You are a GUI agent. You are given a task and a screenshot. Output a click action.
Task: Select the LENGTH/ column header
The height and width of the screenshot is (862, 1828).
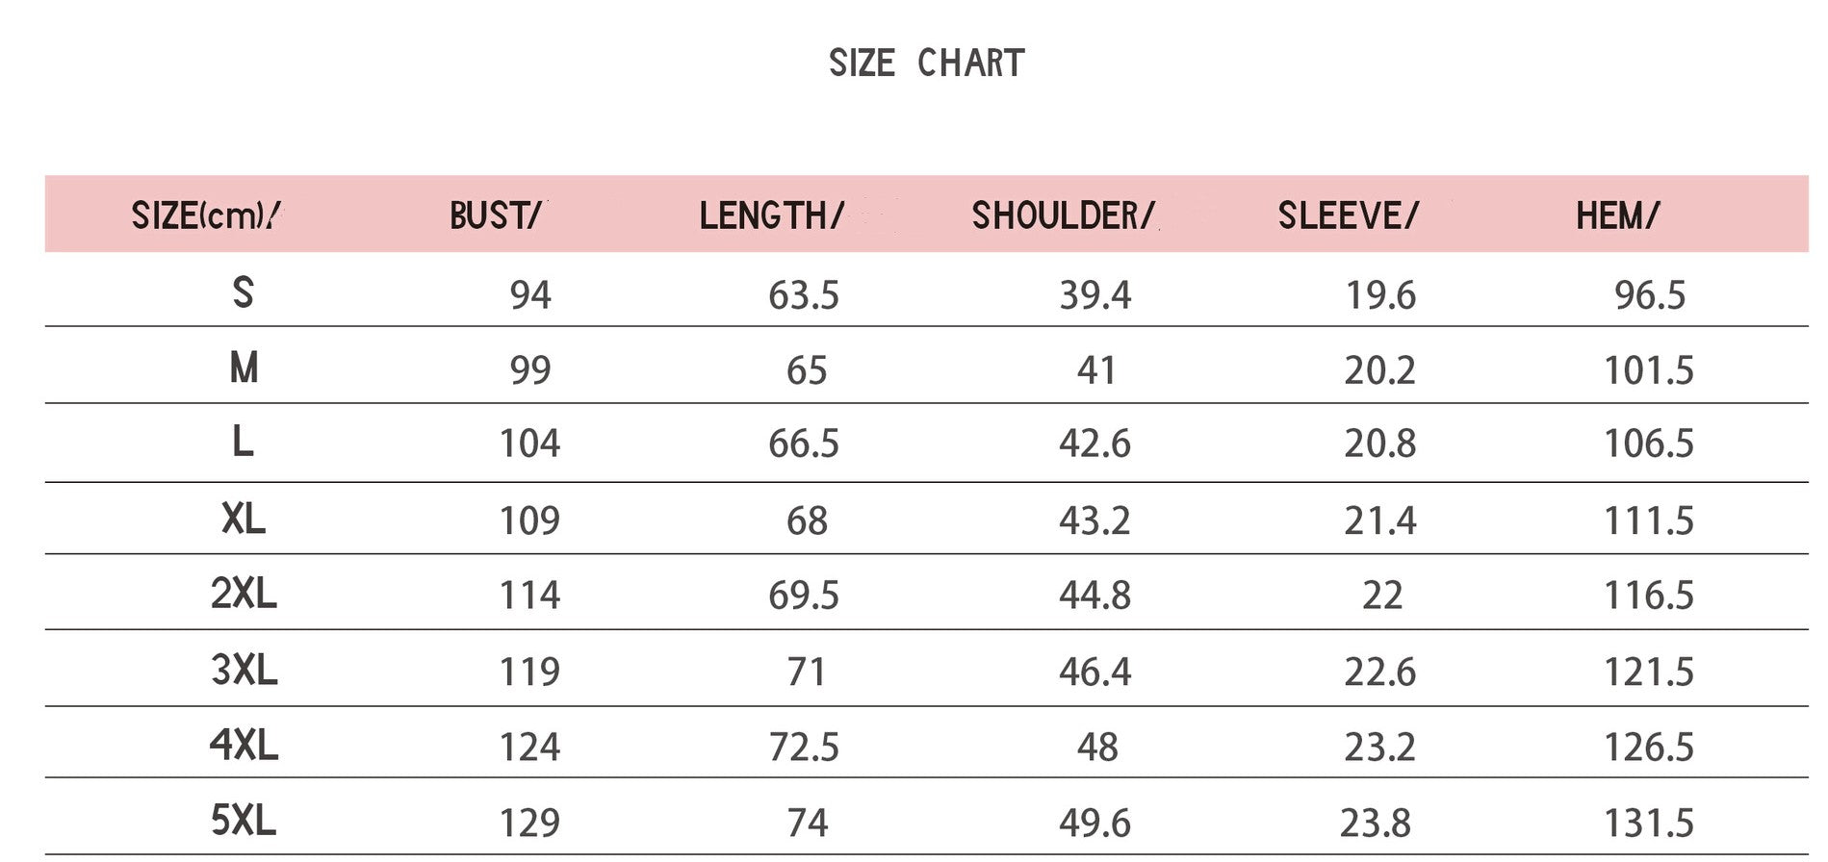[x=771, y=215]
